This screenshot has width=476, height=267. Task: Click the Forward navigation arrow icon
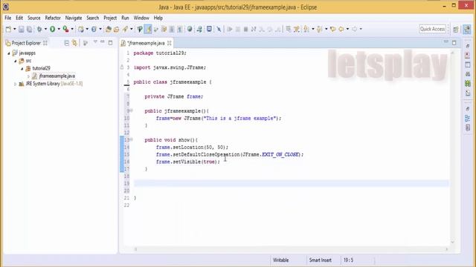[x=354, y=29]
